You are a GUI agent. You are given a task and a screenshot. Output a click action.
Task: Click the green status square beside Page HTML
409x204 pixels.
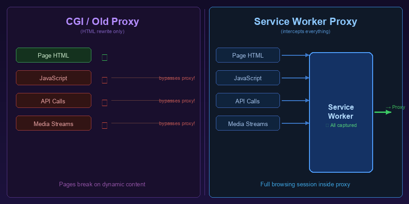click(105, 58)
